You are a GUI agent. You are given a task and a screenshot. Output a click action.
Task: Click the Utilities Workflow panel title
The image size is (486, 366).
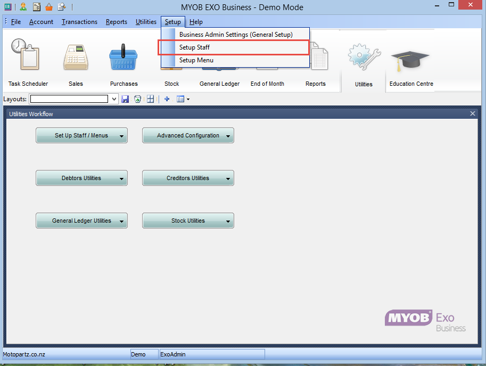pyautogui.click(x=31, y=114)
